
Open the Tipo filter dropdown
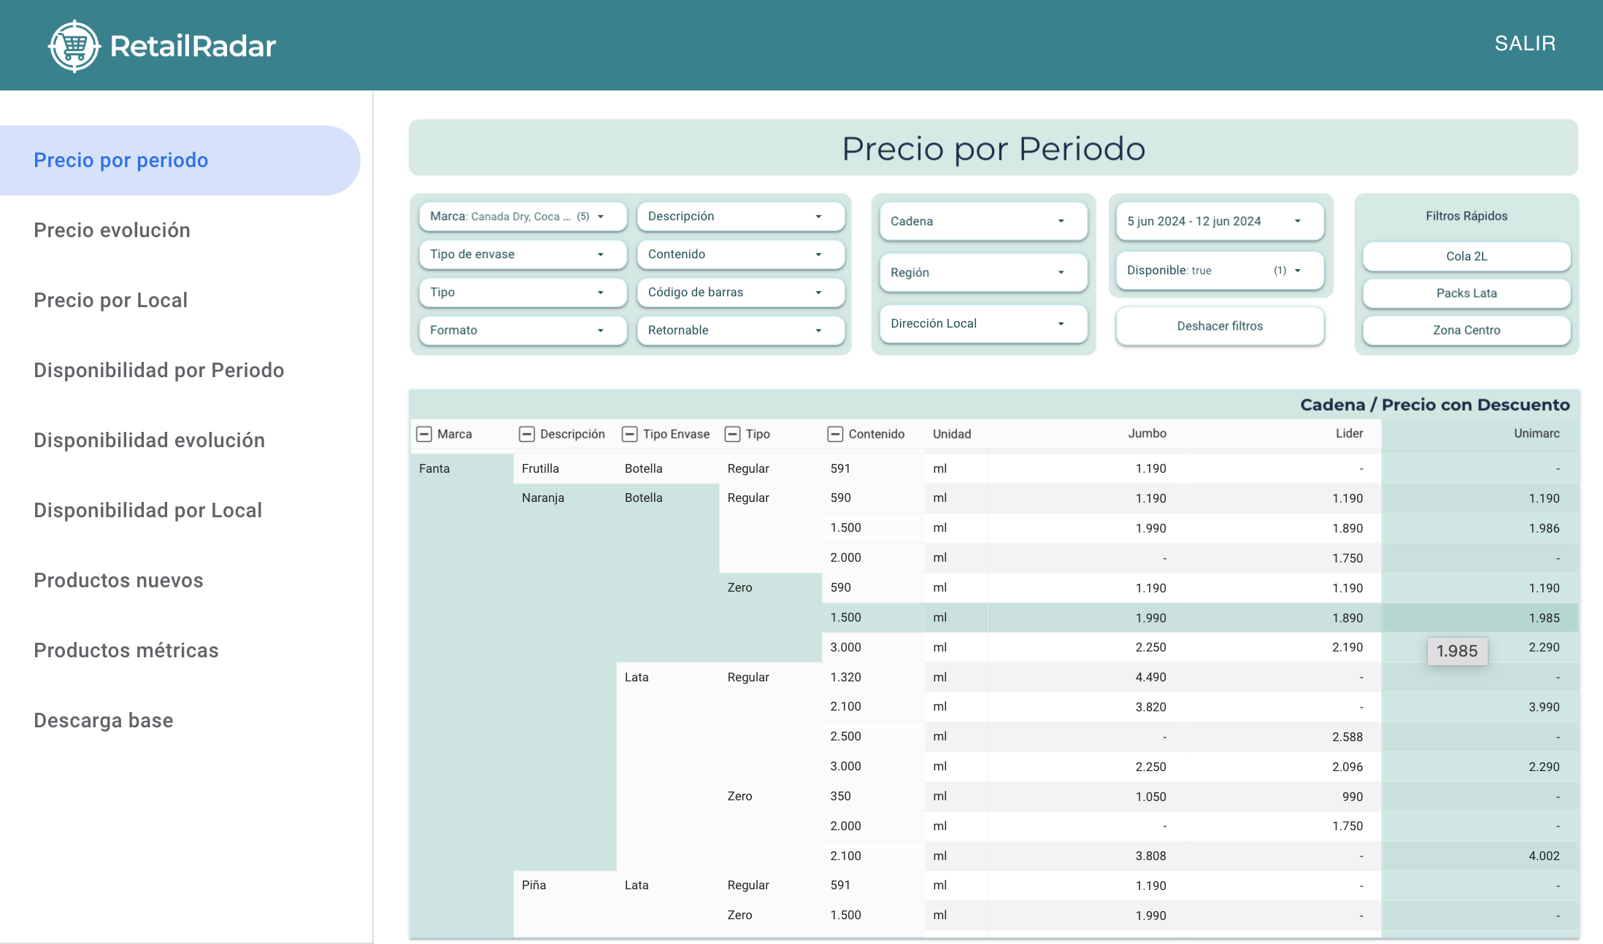523,292
